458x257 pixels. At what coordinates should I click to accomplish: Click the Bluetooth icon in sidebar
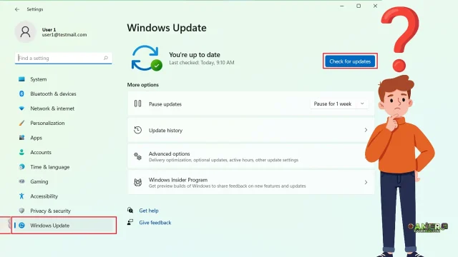(21, 94)
